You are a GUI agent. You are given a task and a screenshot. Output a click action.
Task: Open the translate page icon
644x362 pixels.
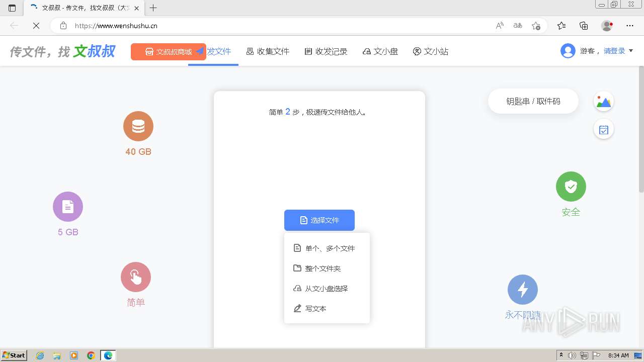click(518, 26)
